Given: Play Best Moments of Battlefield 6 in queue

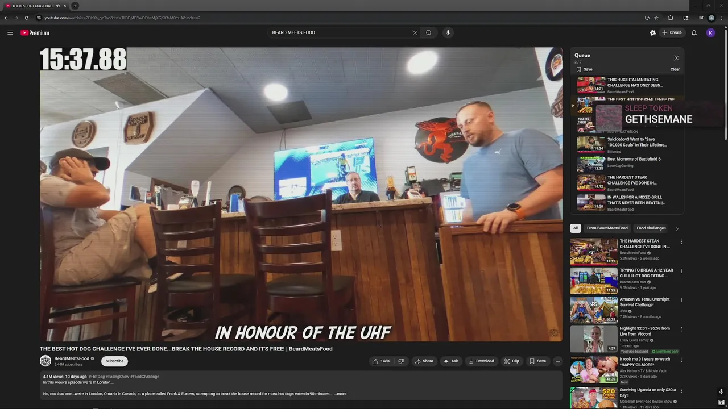Looking at the screenshot, I should click(628, 164).
